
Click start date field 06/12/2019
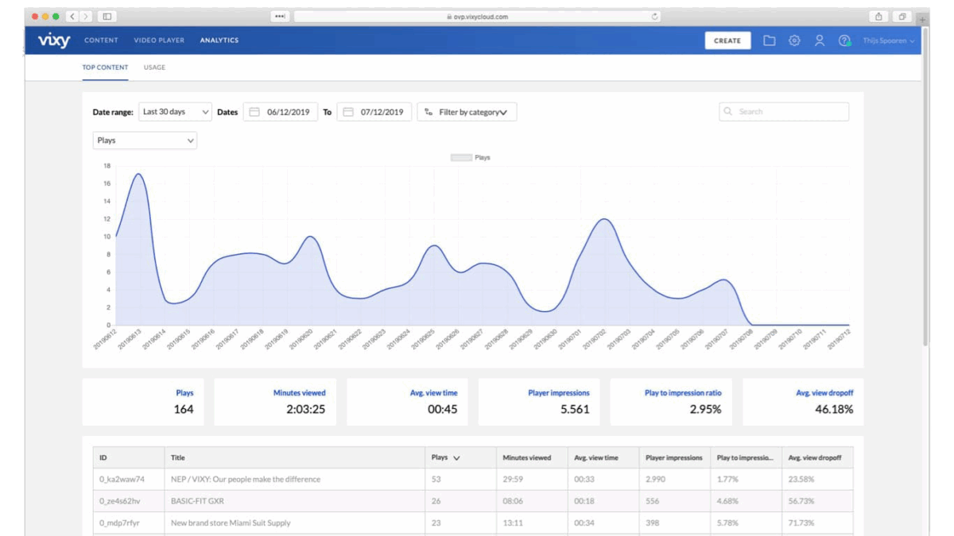point(281,112)
